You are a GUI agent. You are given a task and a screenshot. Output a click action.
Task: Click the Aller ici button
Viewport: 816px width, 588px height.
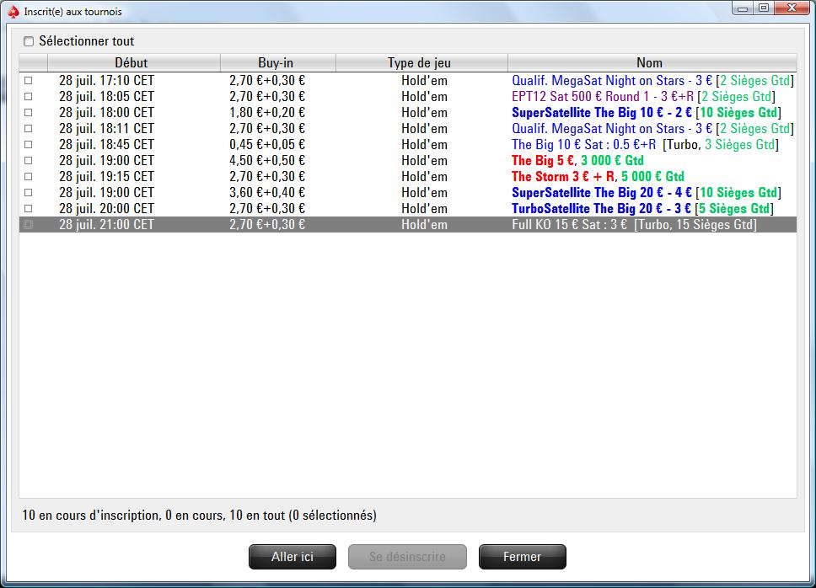[293, 557]
